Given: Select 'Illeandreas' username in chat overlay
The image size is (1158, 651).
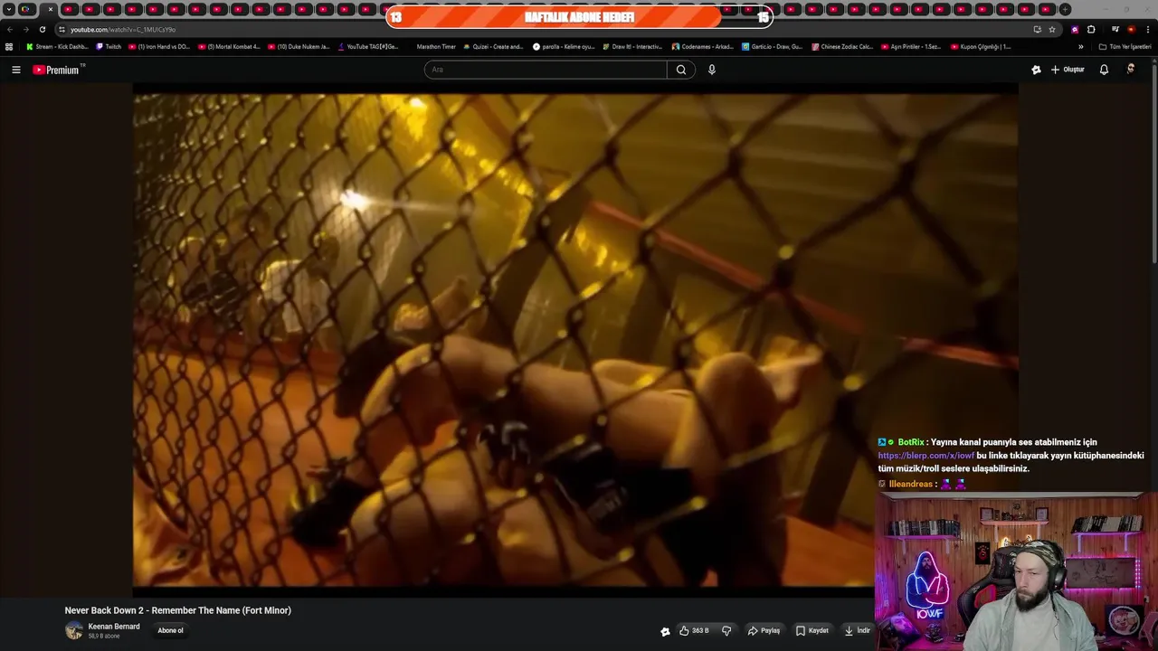Looking at the screenshot, I should (910, 484).
